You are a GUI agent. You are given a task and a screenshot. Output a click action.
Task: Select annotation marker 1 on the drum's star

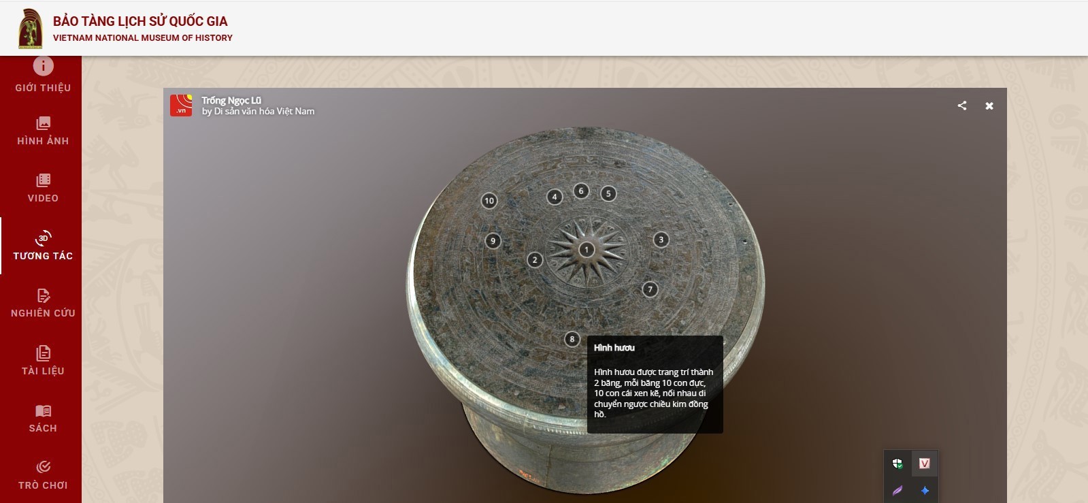(x=587, y=250)
